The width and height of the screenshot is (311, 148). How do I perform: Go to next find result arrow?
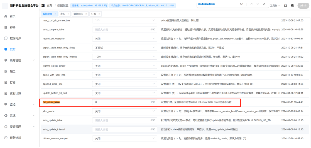point(258,4)
